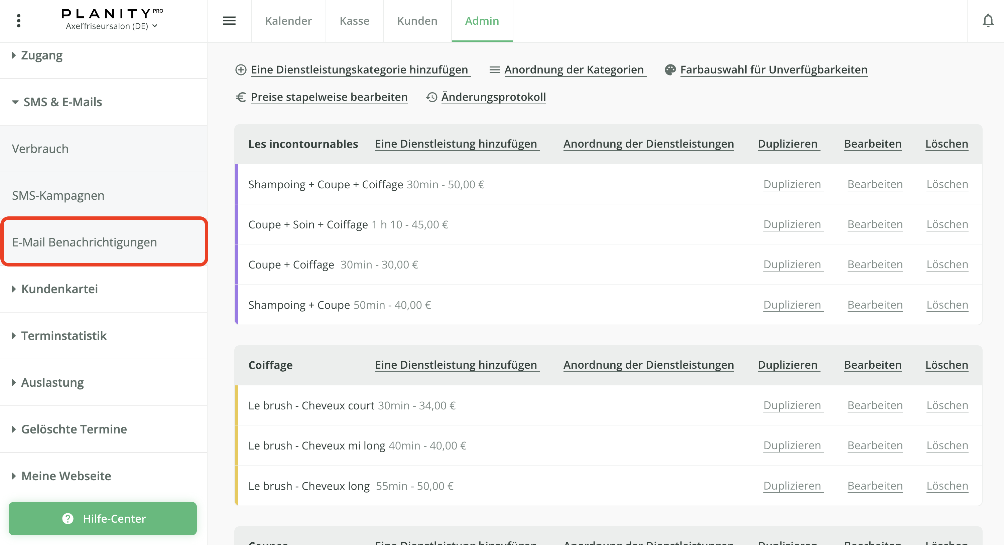Open the three-dot menu beside Planity logo
This screenshot has width=1004, height=545.
click(x=19, y=21)
